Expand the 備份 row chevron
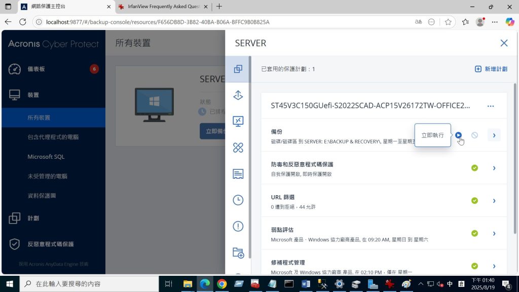Image resolution: width=519 pixels, height=292 pixels. click(494, 135)
